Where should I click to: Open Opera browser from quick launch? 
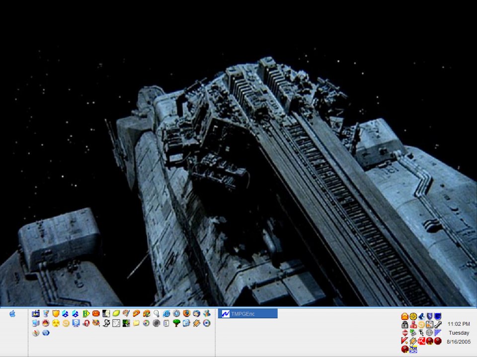coord(86,323)
